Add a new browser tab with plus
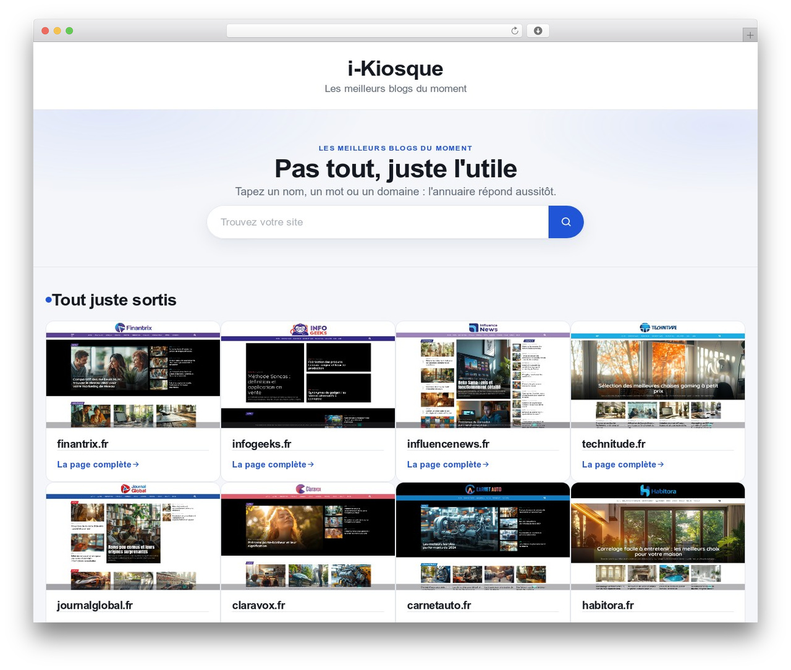The image size is (791, 670). click(750, 35)
